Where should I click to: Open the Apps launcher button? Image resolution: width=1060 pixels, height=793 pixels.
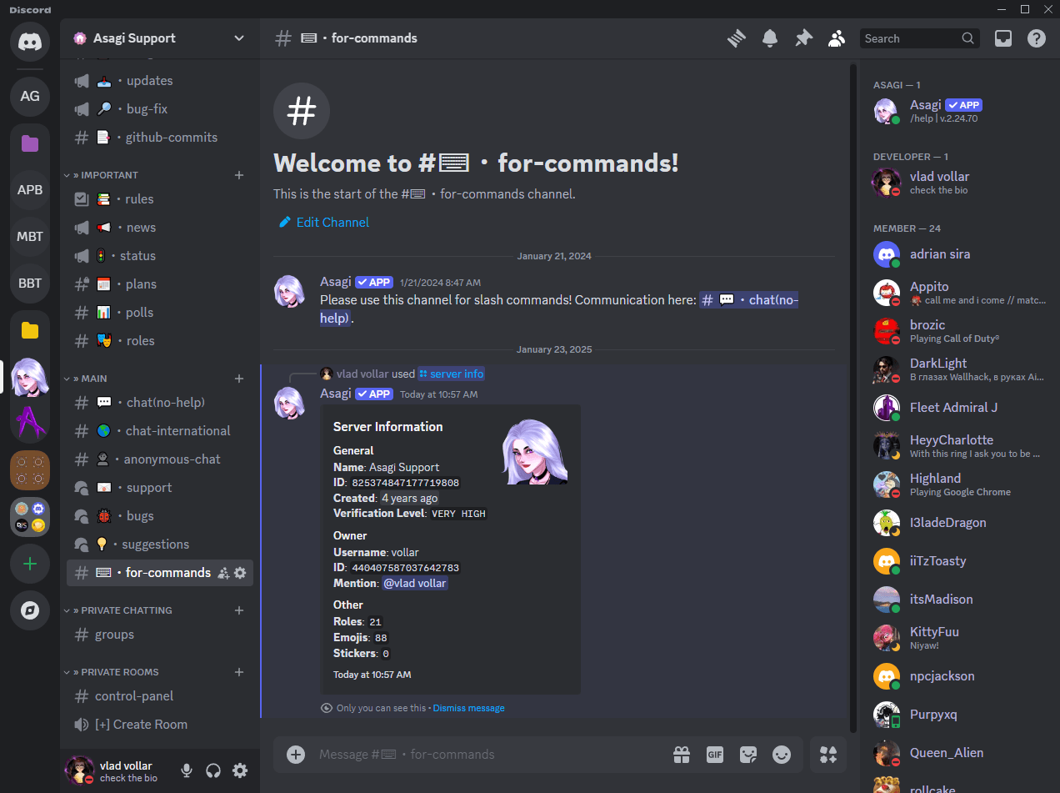click(x=828, y=755)
